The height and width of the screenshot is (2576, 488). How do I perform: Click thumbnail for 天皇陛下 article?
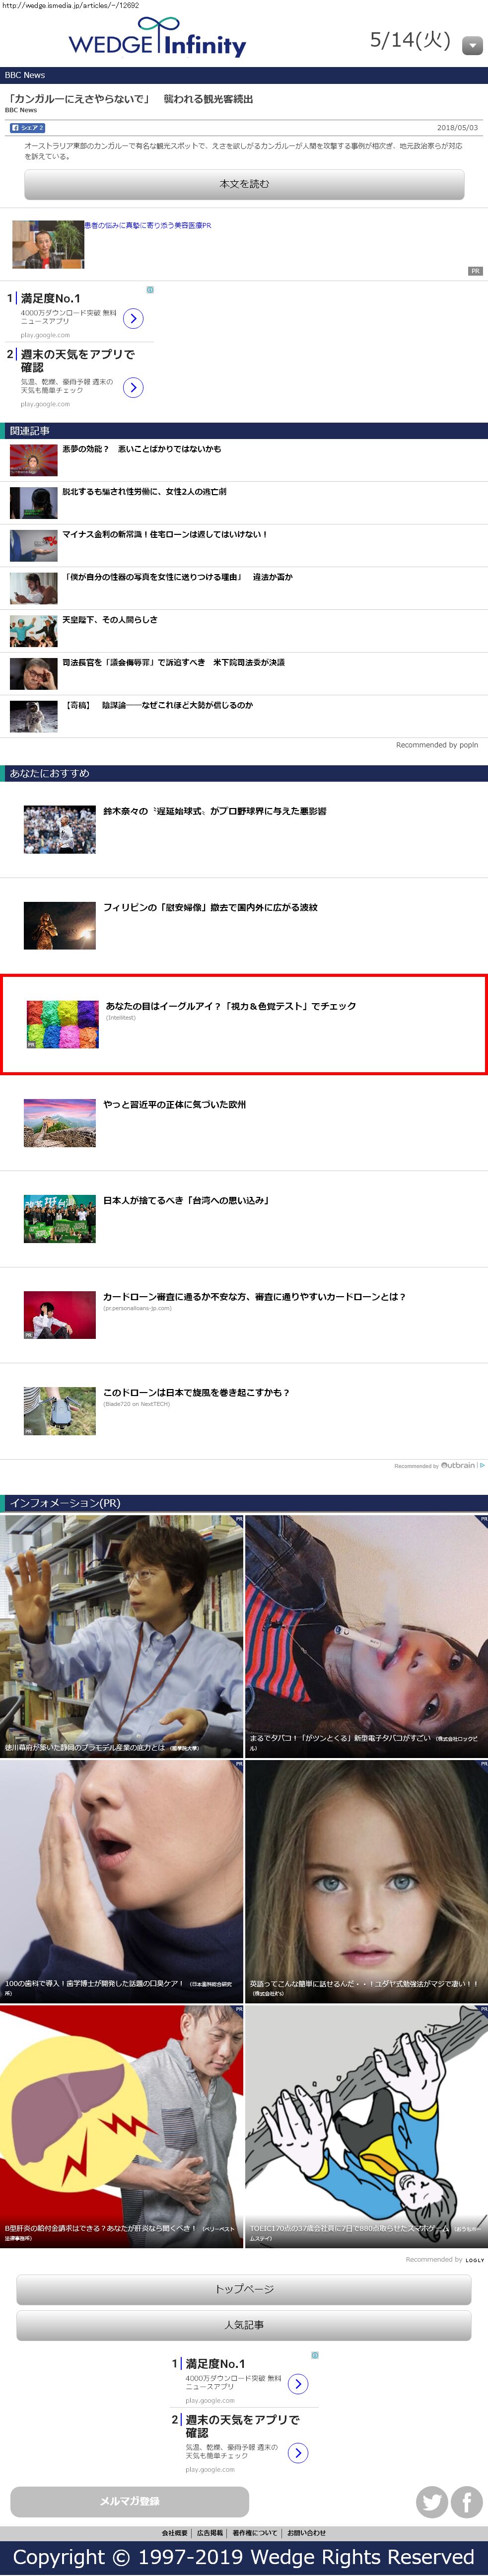(x=33, y=631)
